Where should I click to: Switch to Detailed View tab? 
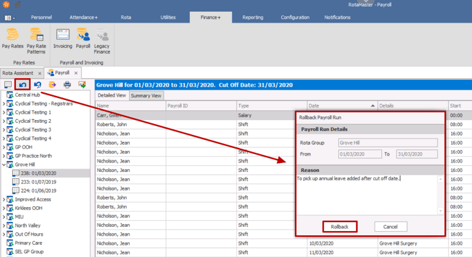[112, 95]
